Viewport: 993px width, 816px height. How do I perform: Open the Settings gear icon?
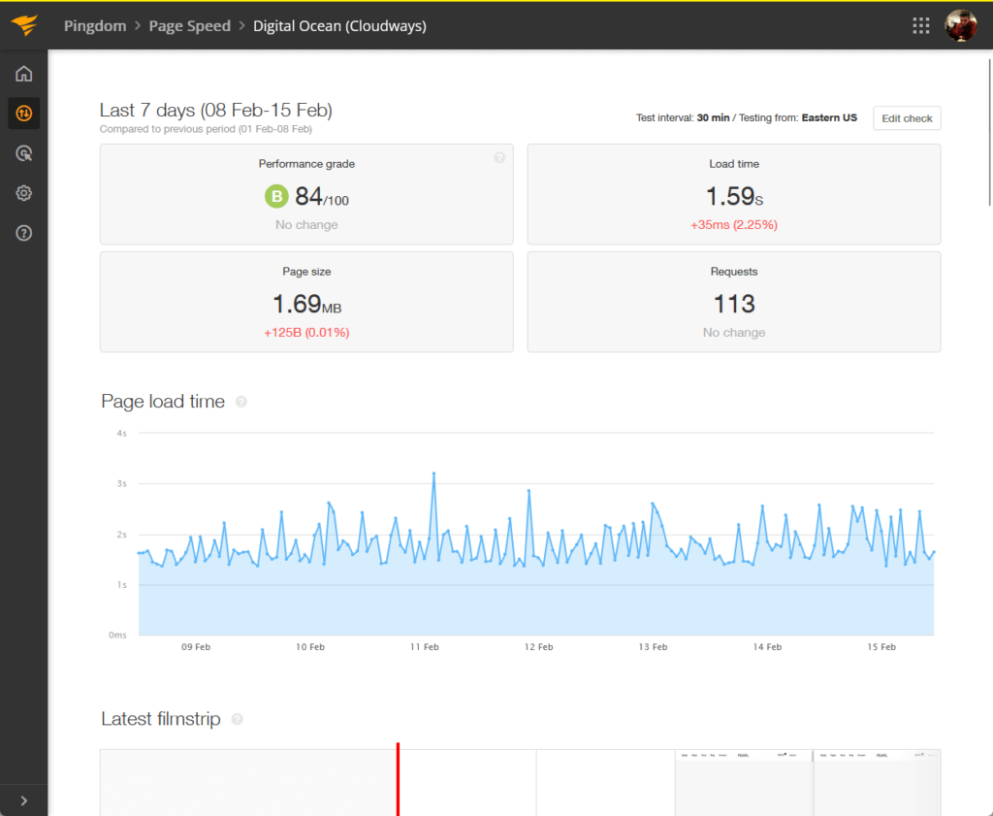click(24, 193)
